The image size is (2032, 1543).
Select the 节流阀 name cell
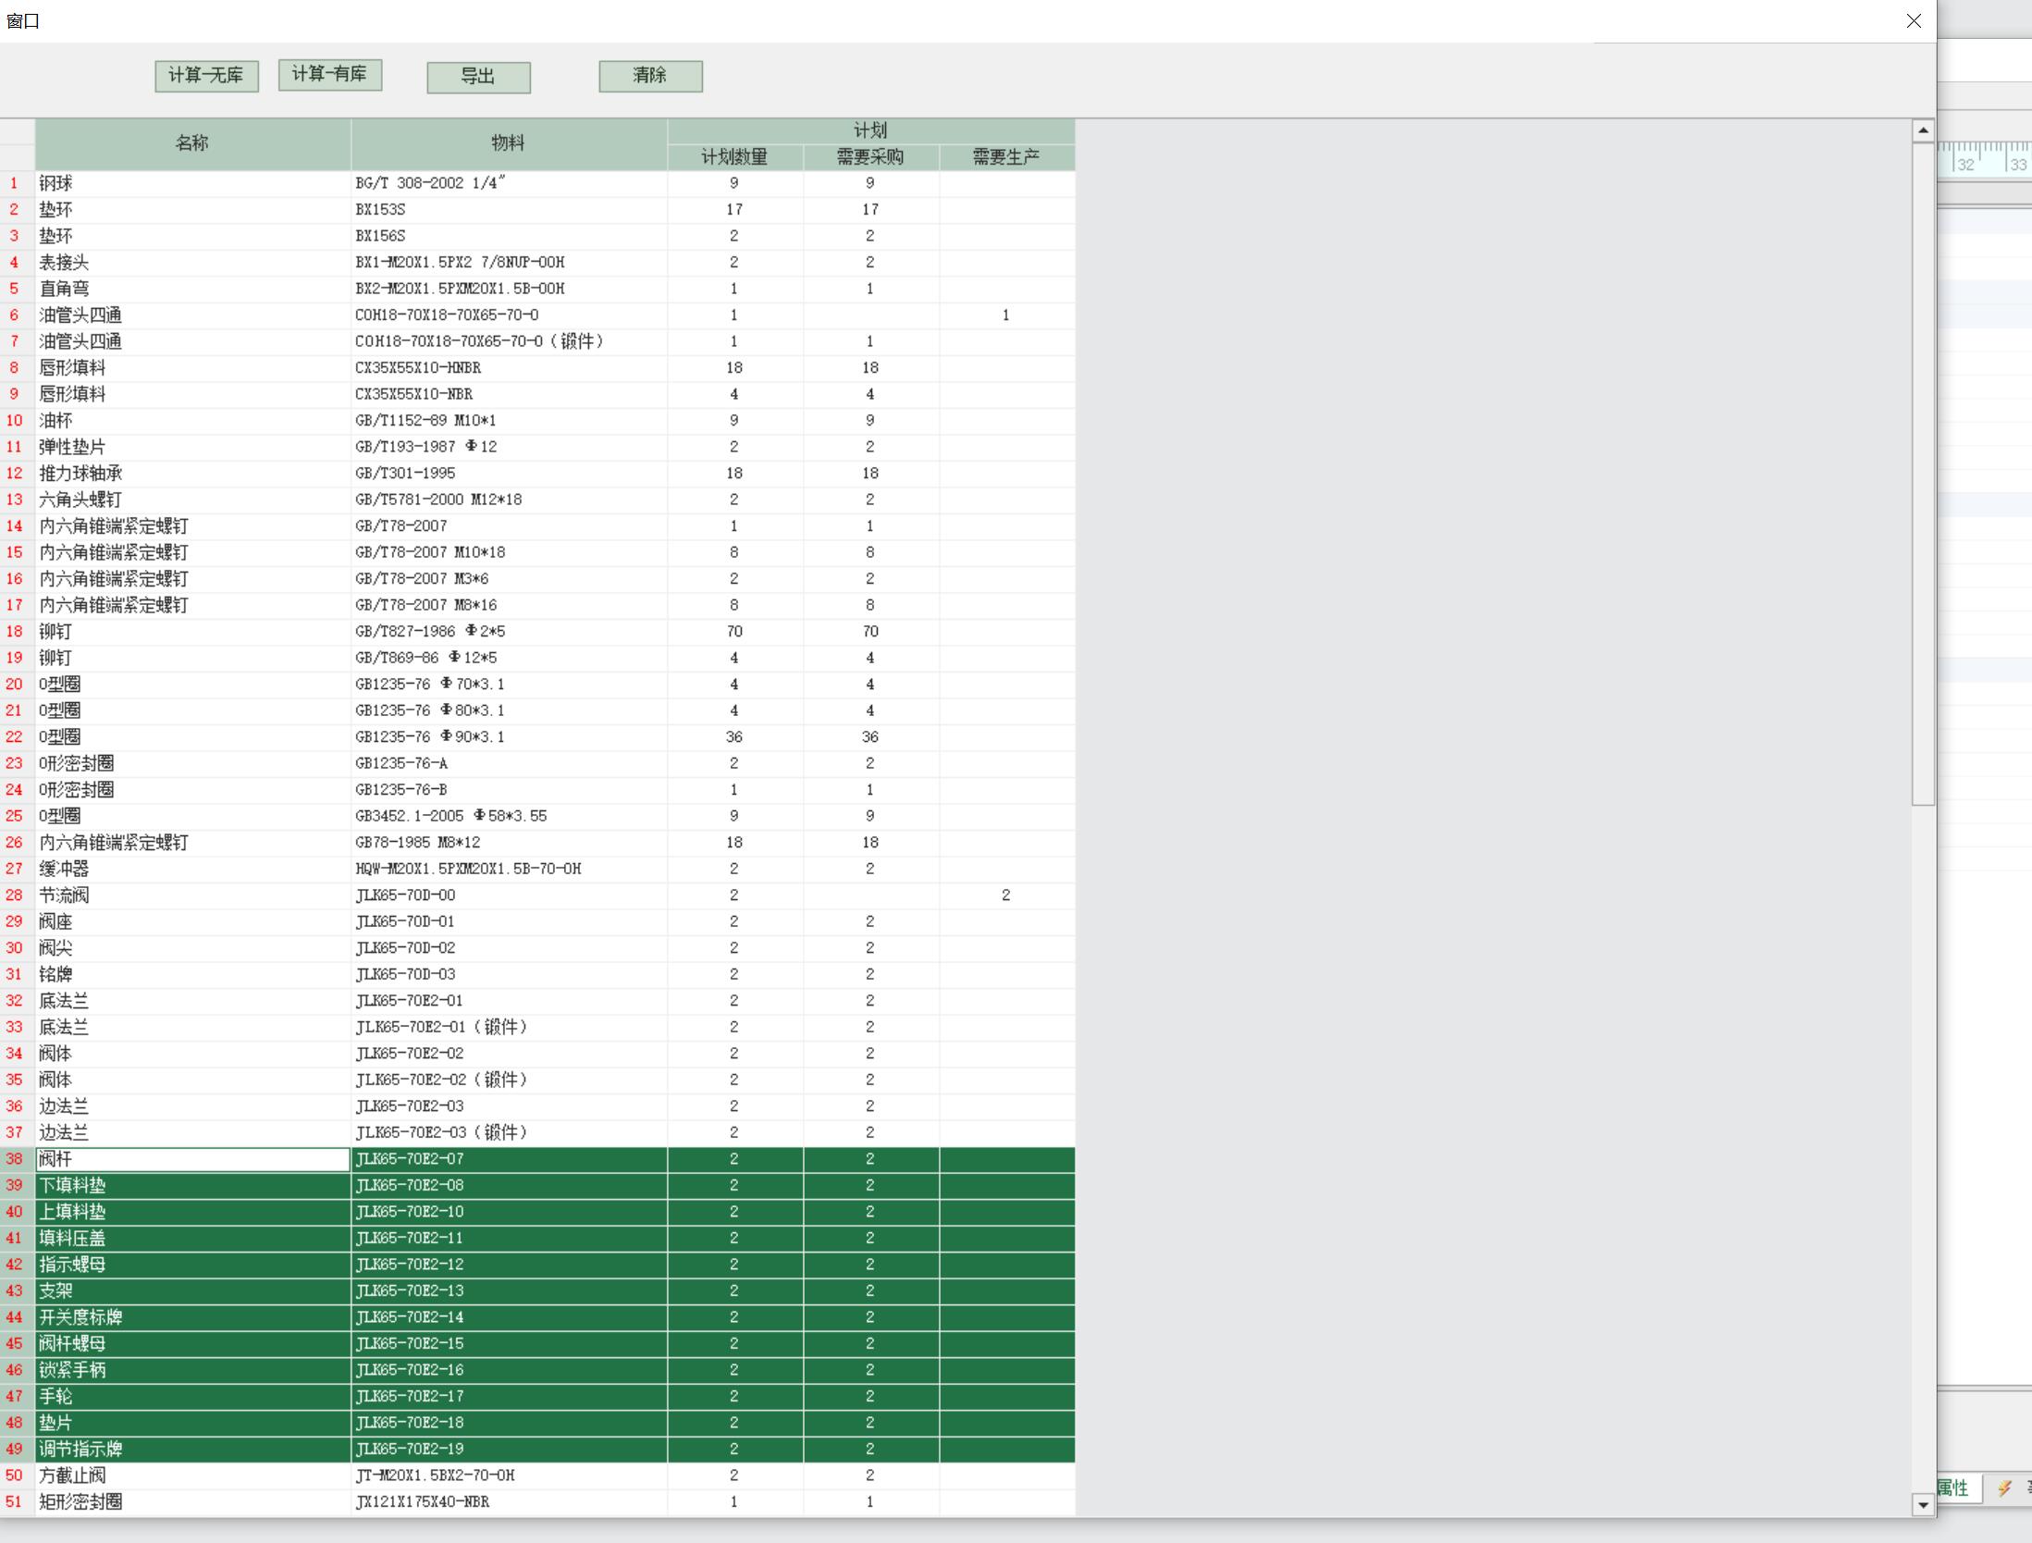[192, 895]
